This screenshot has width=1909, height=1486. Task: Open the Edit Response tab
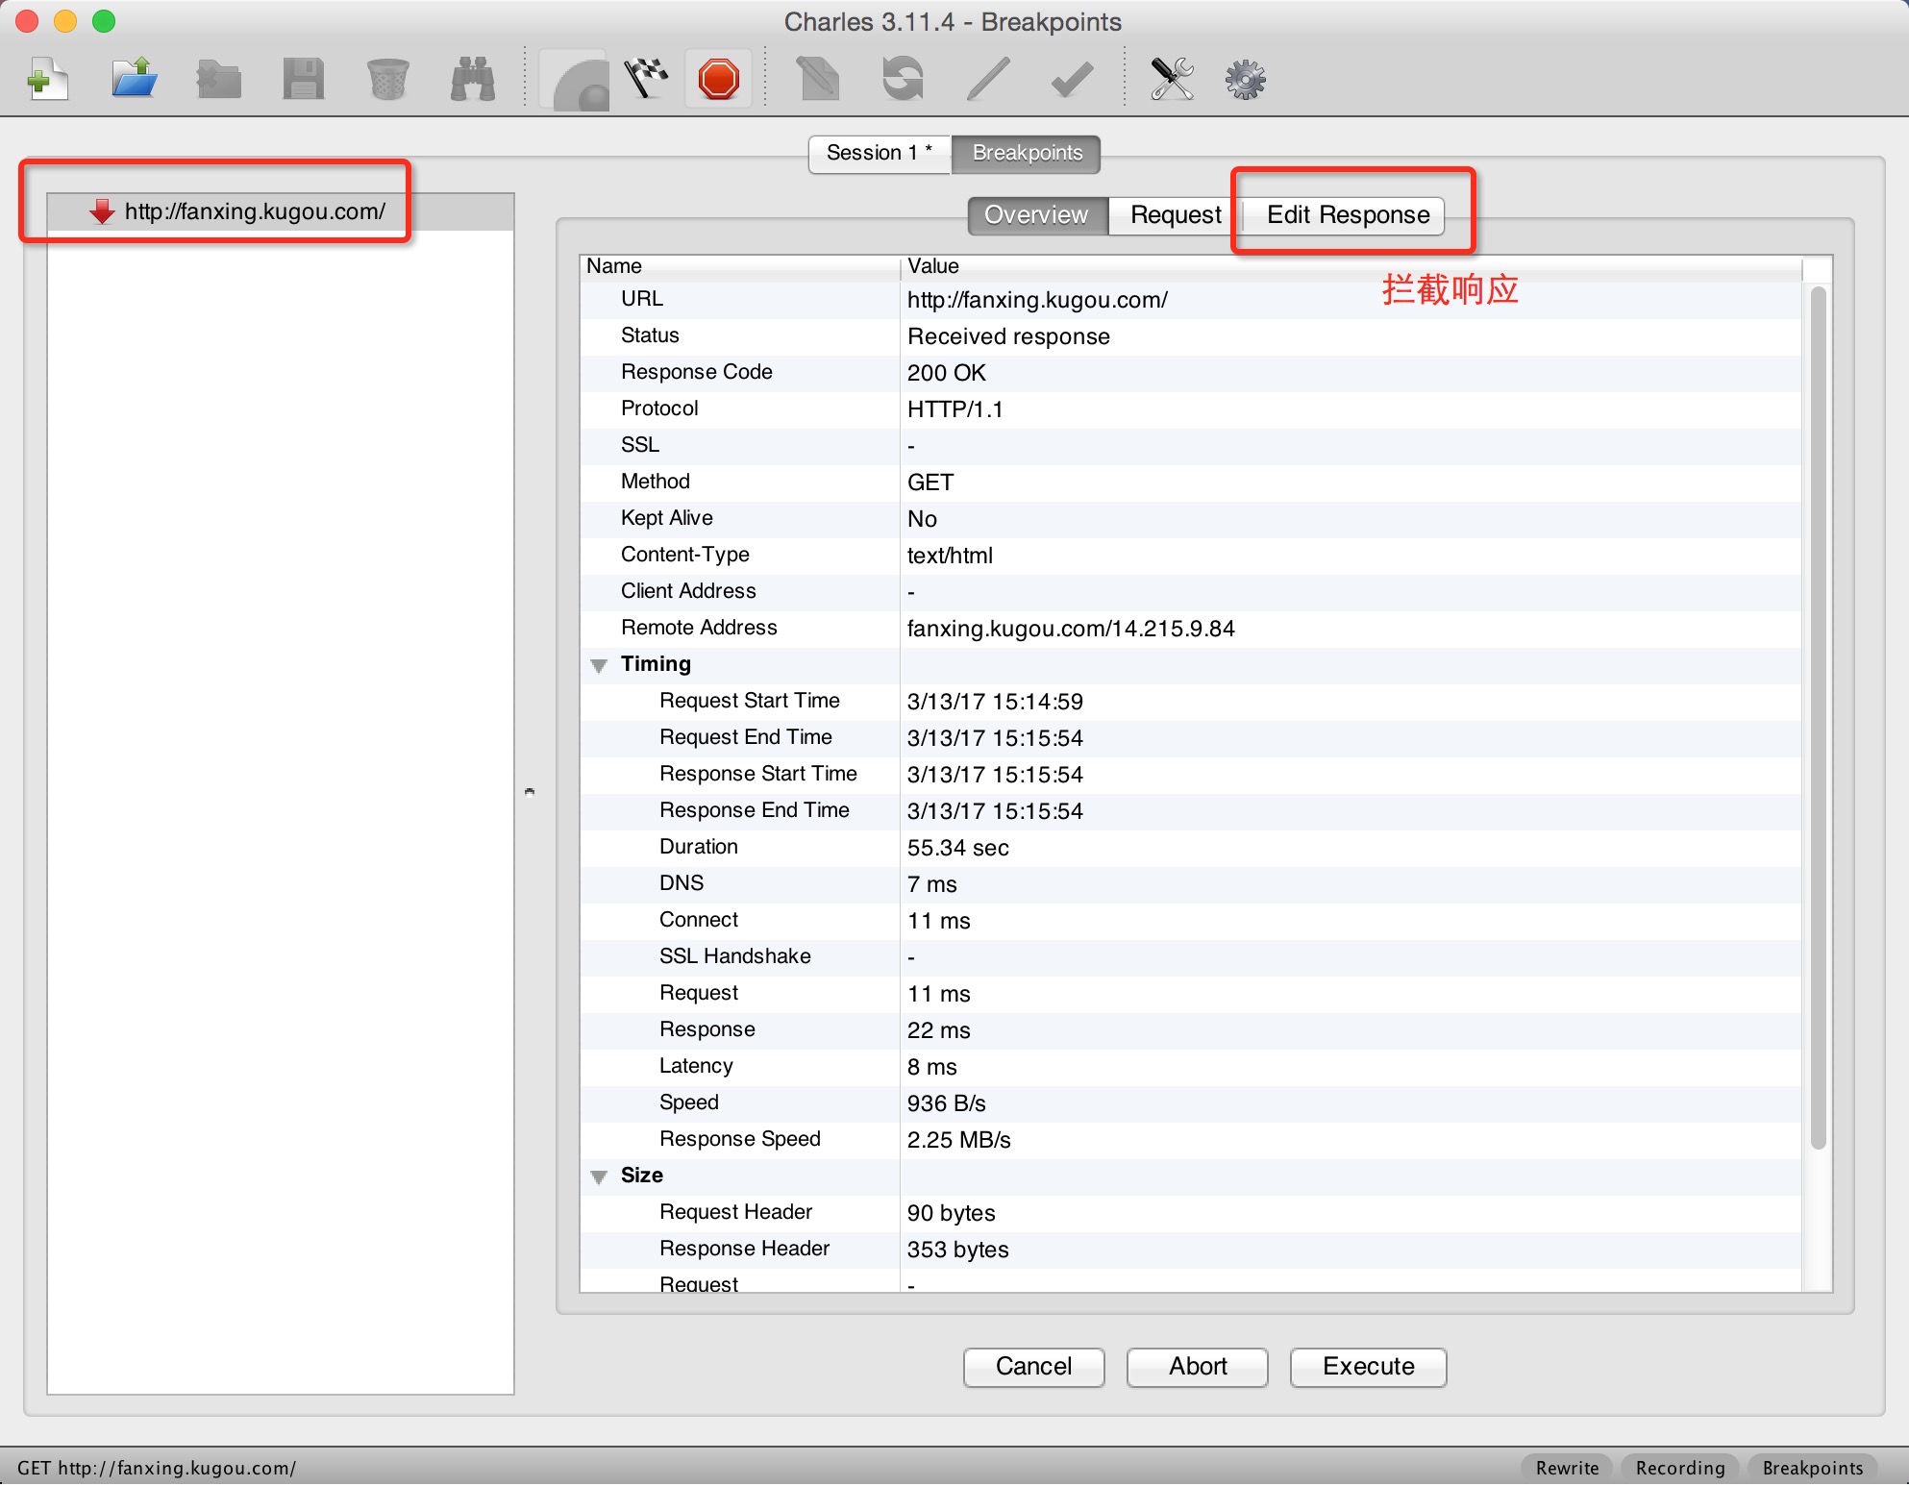pos(1347,214)
